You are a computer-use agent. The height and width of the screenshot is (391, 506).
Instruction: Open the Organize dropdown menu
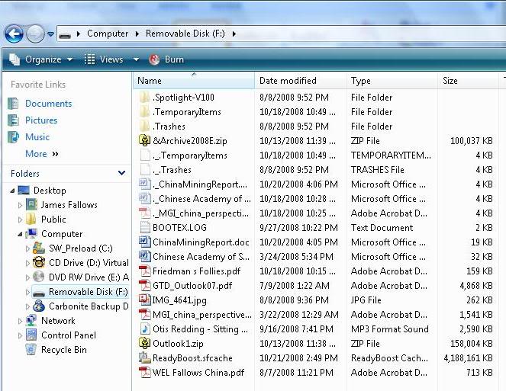(x=42, y=59)
